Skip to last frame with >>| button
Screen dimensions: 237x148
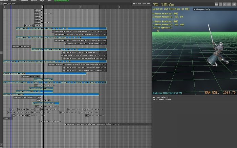click(229, 4)
